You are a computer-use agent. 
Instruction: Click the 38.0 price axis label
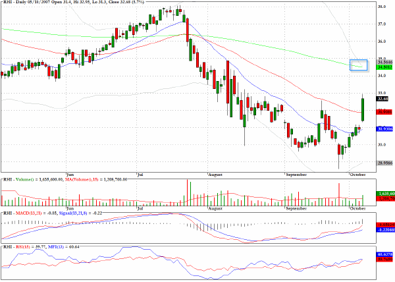coord(382,7)
